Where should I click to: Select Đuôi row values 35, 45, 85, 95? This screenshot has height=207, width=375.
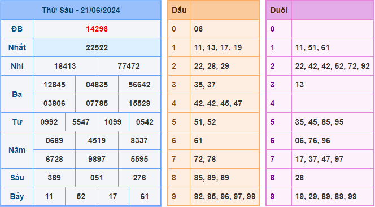click(x=319, y=122)
